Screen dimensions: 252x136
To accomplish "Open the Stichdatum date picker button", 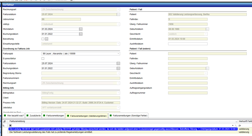I will tap(81, 29).
